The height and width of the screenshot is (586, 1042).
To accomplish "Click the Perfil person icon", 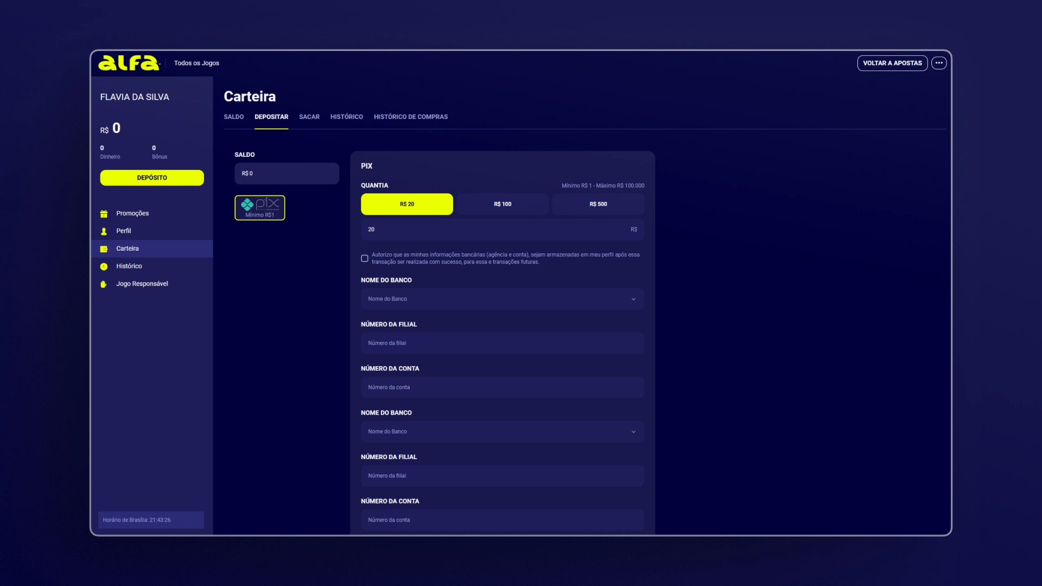I will coord(104,231).
